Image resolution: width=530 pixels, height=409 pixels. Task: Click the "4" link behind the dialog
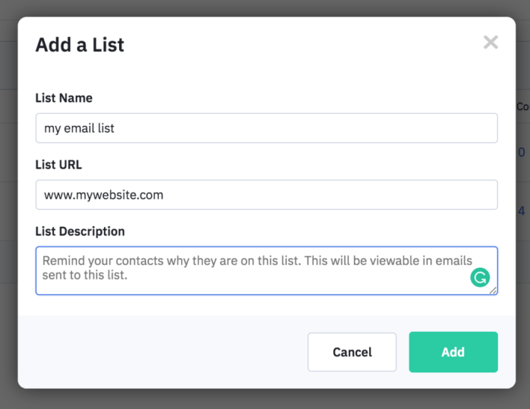[522, 211]
